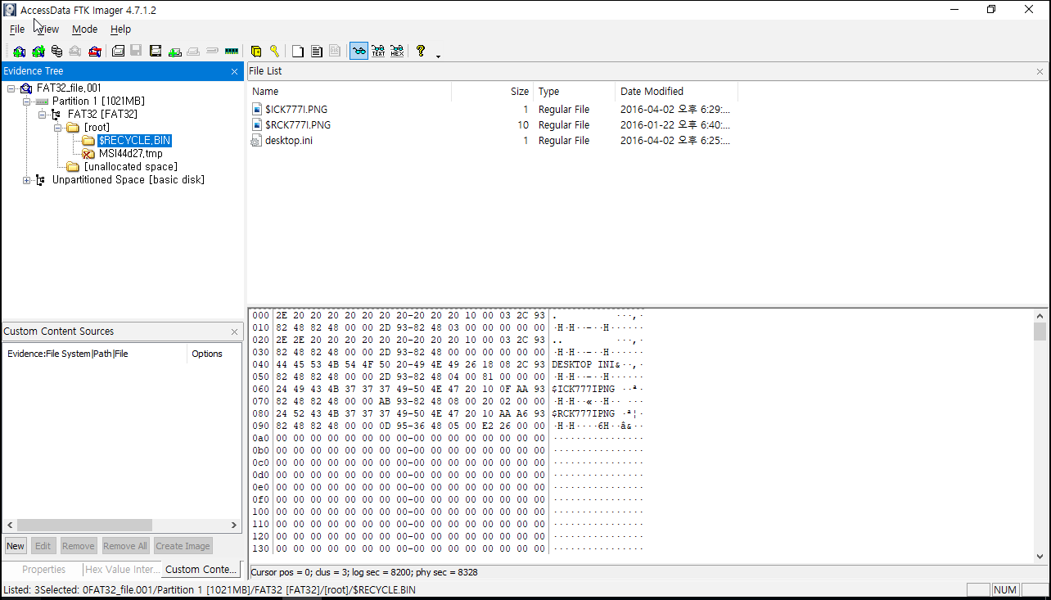Click the FTK Imager title bar app icon

tap(10, 10)
